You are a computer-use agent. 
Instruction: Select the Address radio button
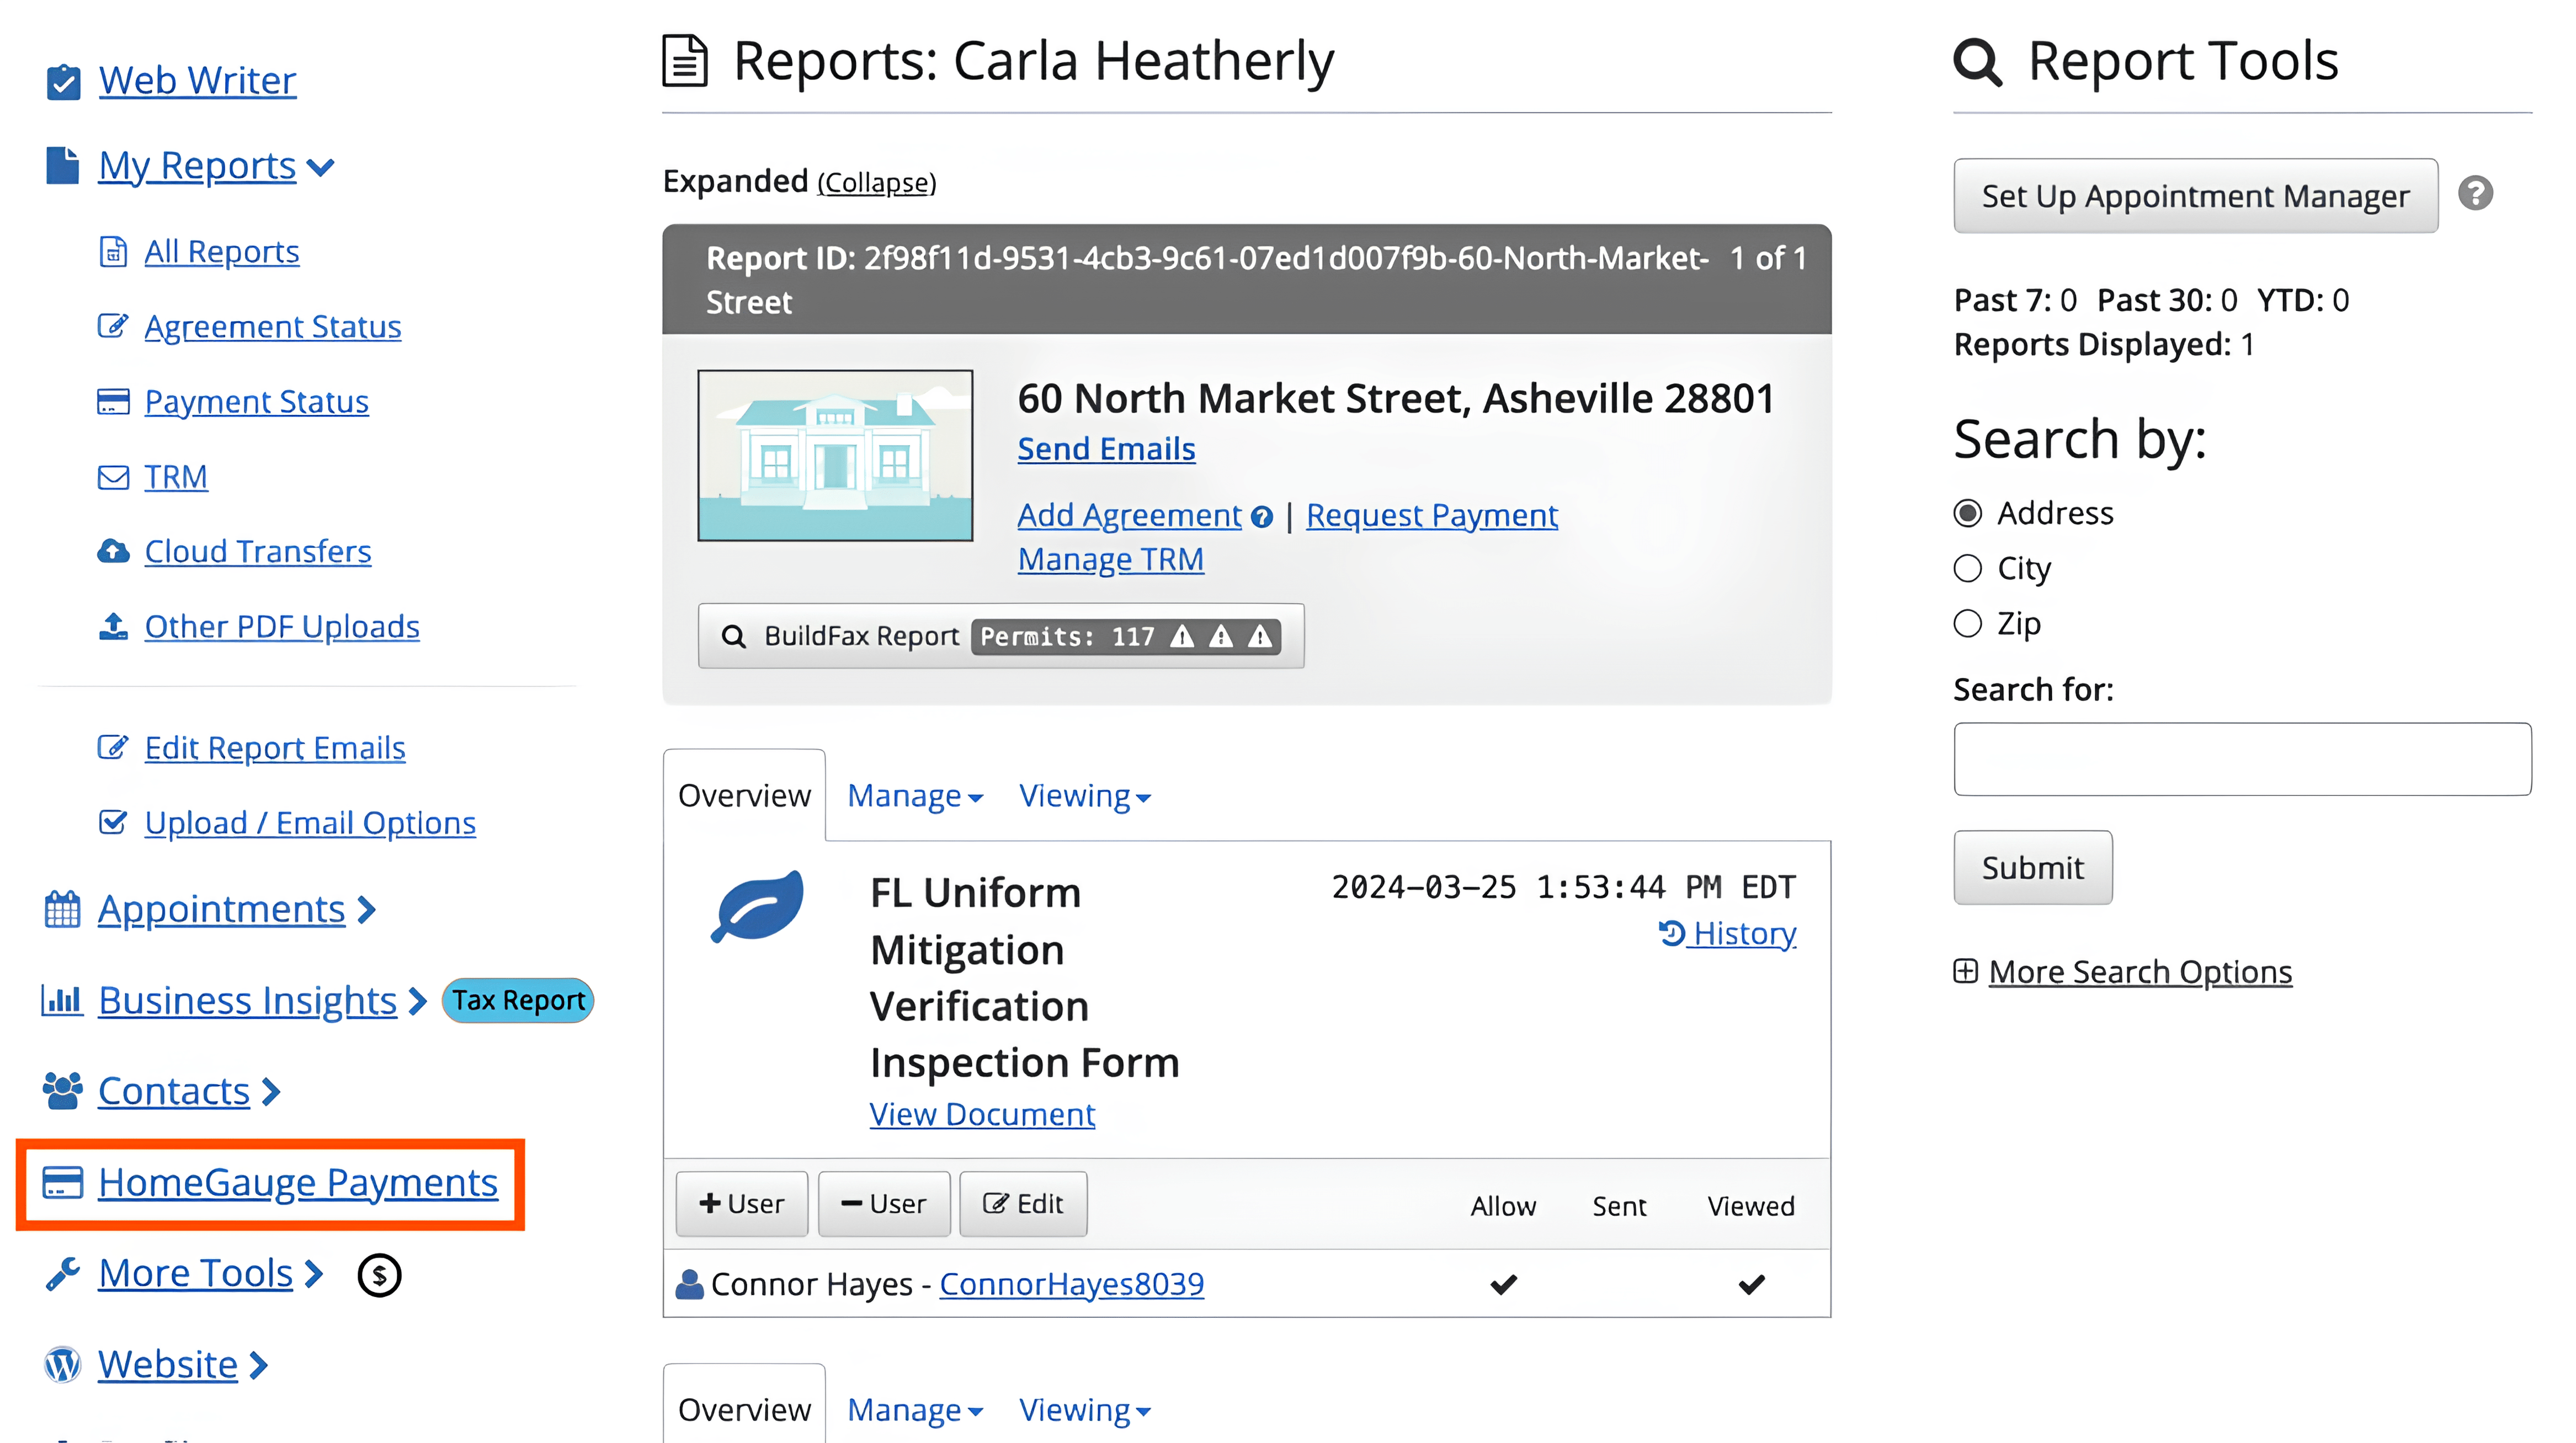(x=1967, y=512)
